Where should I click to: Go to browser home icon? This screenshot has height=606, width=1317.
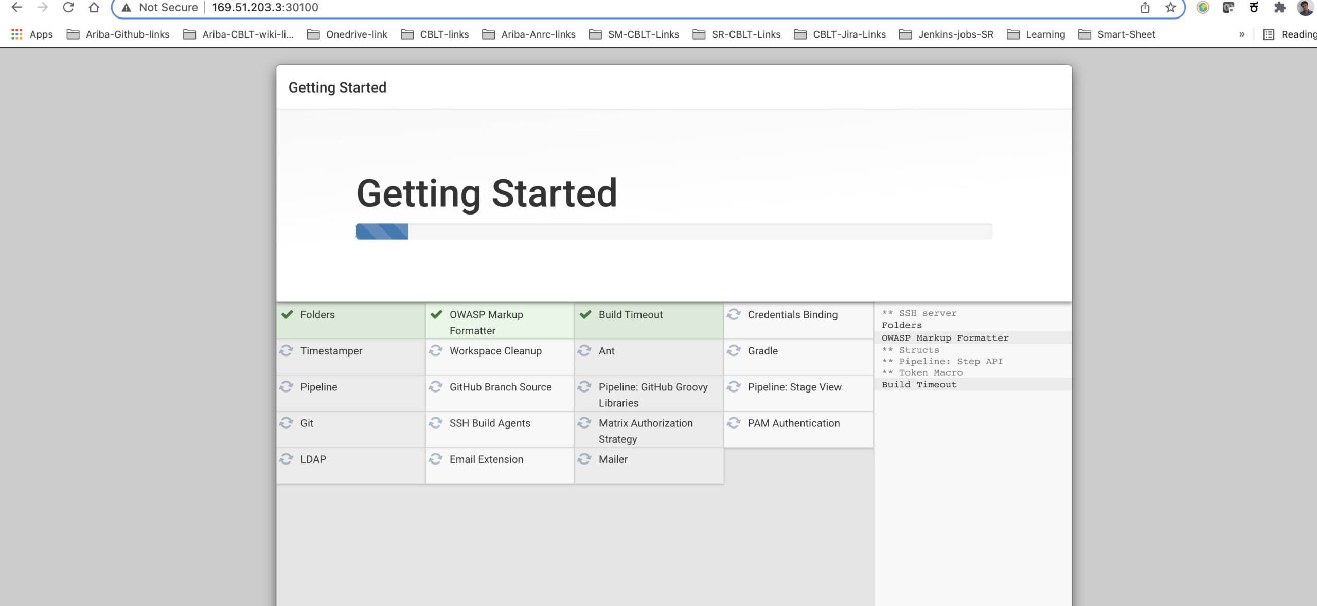(x=94, y=7)
